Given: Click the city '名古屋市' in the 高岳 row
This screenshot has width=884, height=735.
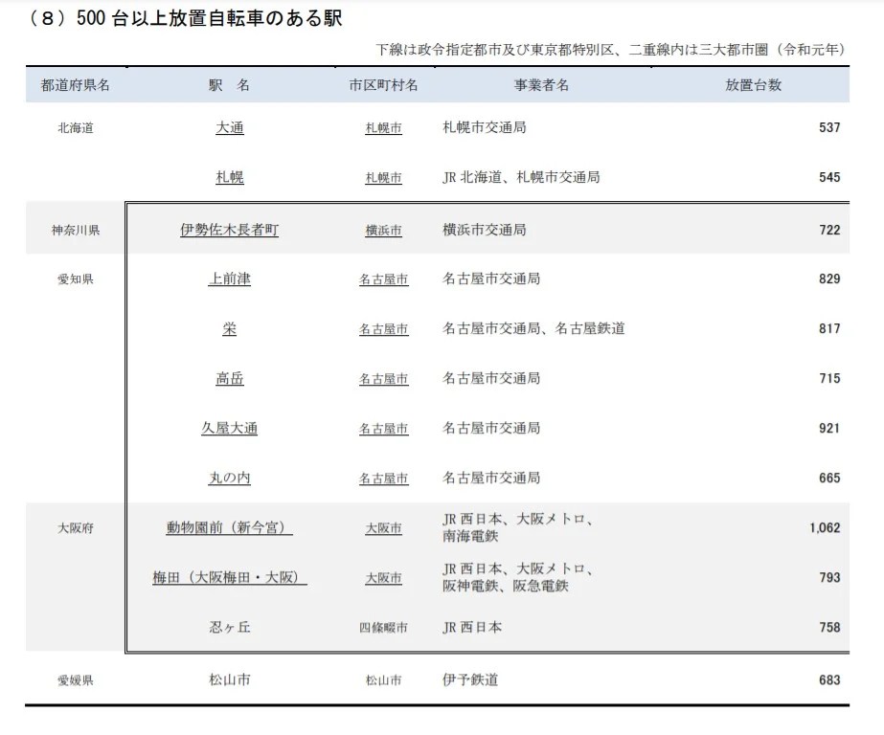Looking at the screenshot, I should pyautogui.click(x=383, y=379).
